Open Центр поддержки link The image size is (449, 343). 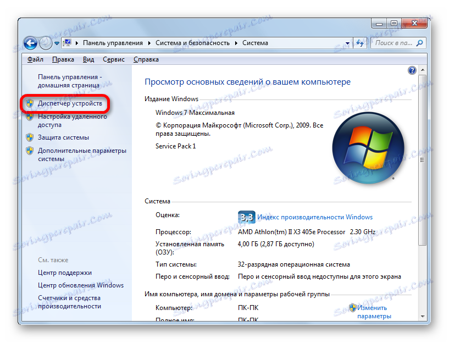point(65,273)
